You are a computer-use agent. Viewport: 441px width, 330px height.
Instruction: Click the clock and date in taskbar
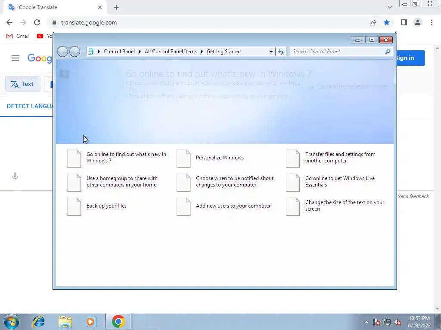click(x=419, y=322)
